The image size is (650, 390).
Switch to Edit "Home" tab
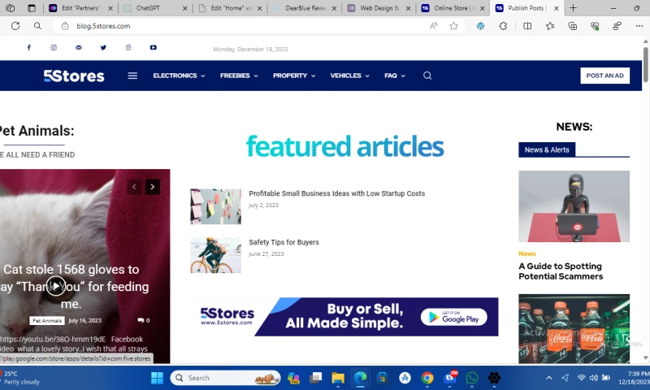[x=230, y=8]
